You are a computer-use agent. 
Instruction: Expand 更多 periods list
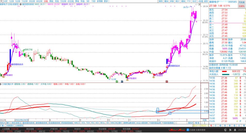106,1
